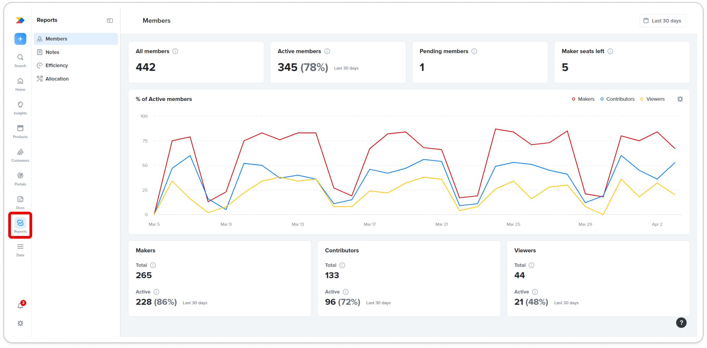The width and height of the screenshot is (707, 348).
Task: Select Notes report in menu
Action: point(76,52)
